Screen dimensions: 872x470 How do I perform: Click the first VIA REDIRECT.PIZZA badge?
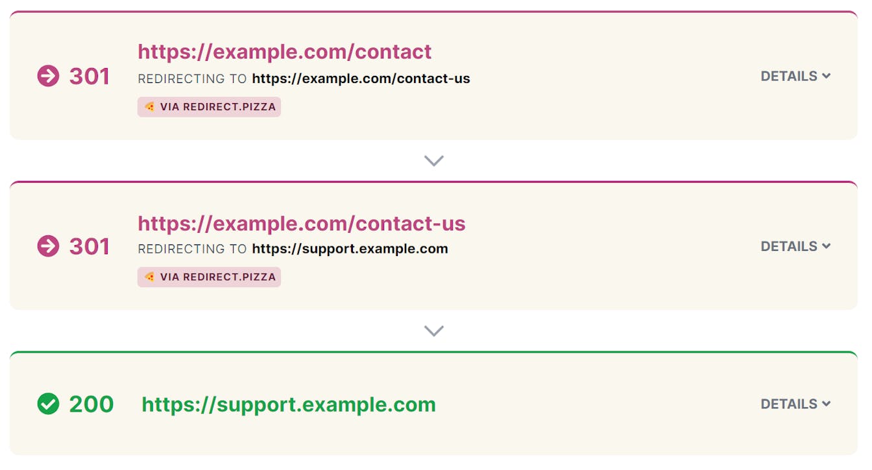[209, 107]
